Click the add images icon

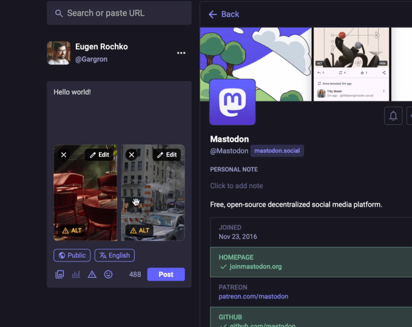tap(59, 274)
